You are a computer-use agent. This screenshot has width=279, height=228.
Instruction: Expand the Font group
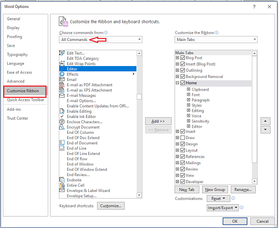tap(189, 95)
